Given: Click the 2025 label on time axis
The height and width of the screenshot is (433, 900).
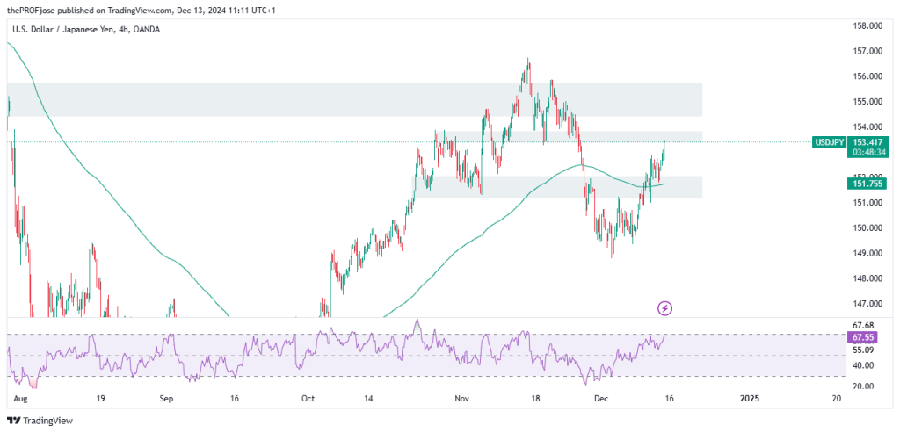Looking at the screenshot, I should click(750, 398).
